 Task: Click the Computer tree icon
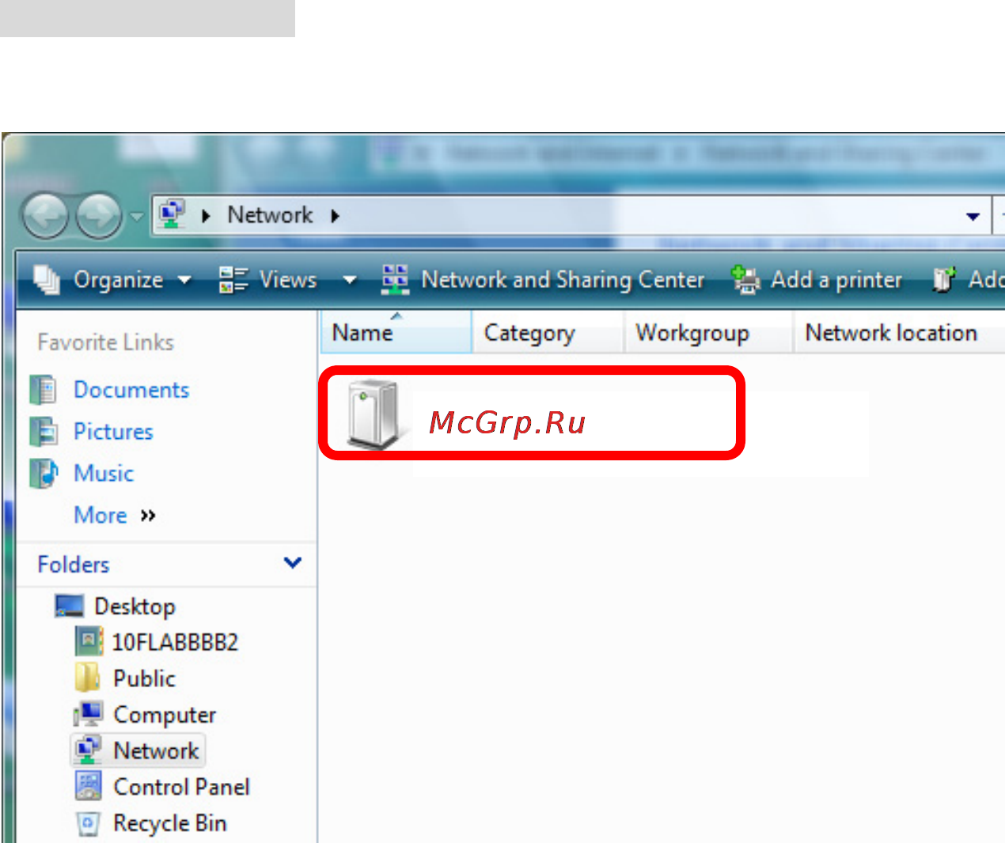pyautogui.click(x=88, y=714)
